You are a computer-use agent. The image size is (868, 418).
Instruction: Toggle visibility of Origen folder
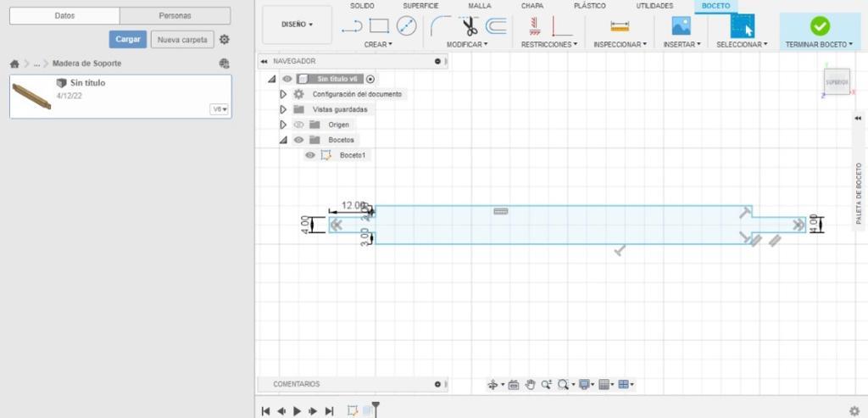[x=299, y=125]
